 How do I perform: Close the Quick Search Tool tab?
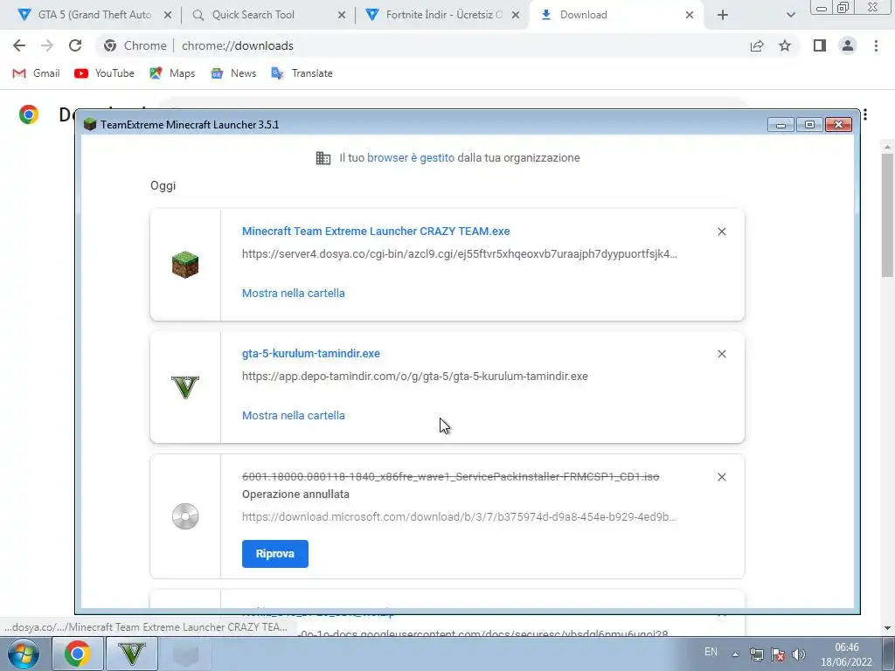(x=342, y=15)
